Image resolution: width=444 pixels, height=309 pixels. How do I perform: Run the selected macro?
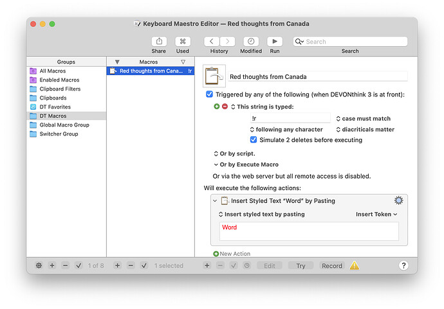point(275,42)
